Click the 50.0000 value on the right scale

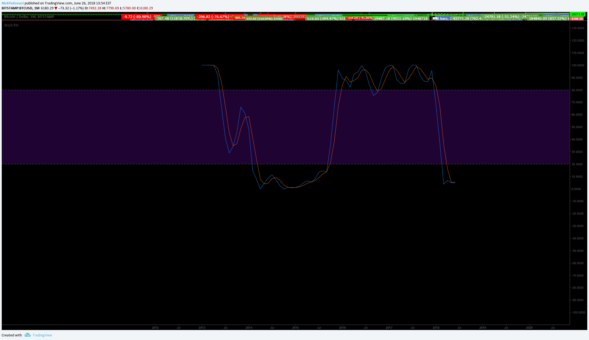pyautogui.click(x=577, y=127)
